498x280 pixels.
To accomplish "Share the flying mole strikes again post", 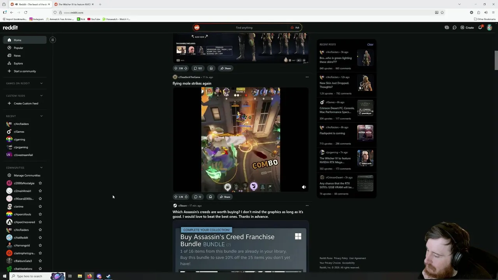I will pyautogui.click(x=225, y=197).
